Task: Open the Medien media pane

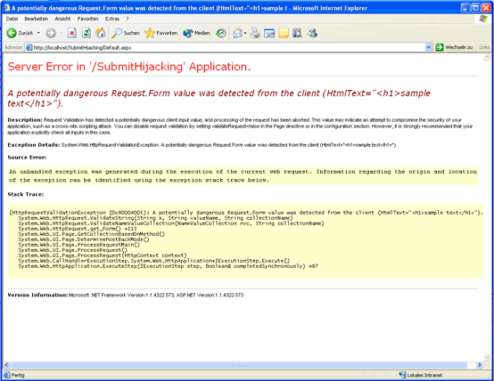Action: click(196, 33)
